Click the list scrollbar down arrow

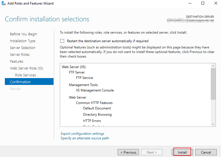pos(213,124)
